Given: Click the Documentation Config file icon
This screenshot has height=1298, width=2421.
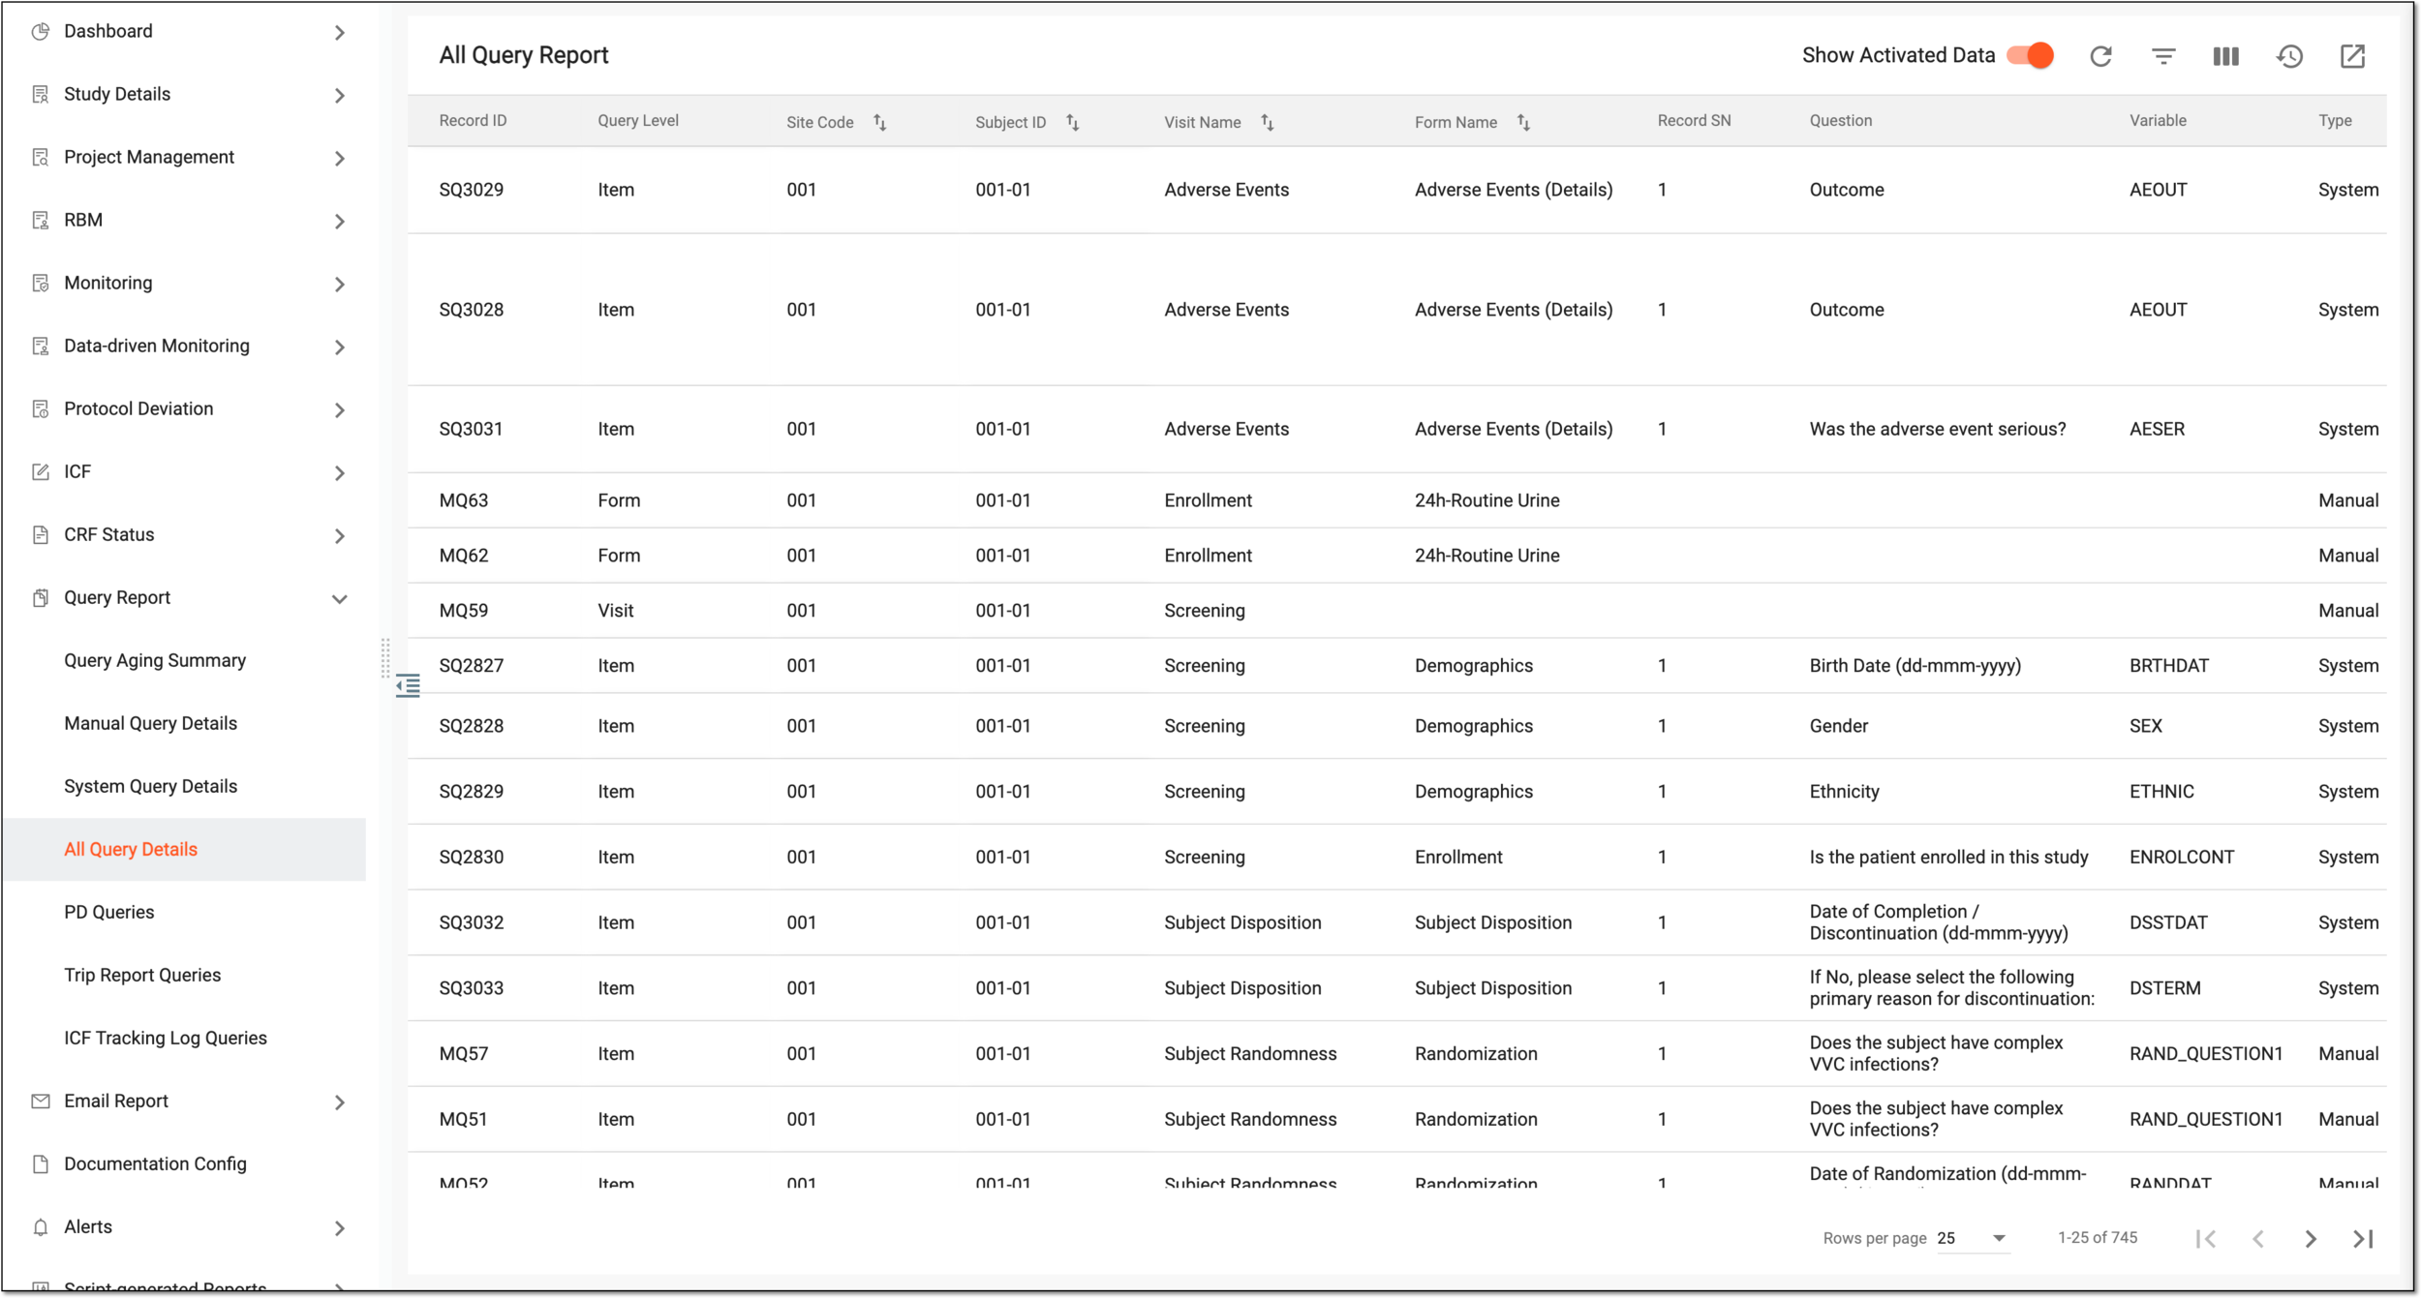Looking at the screenshot, I should (40, 1163).
